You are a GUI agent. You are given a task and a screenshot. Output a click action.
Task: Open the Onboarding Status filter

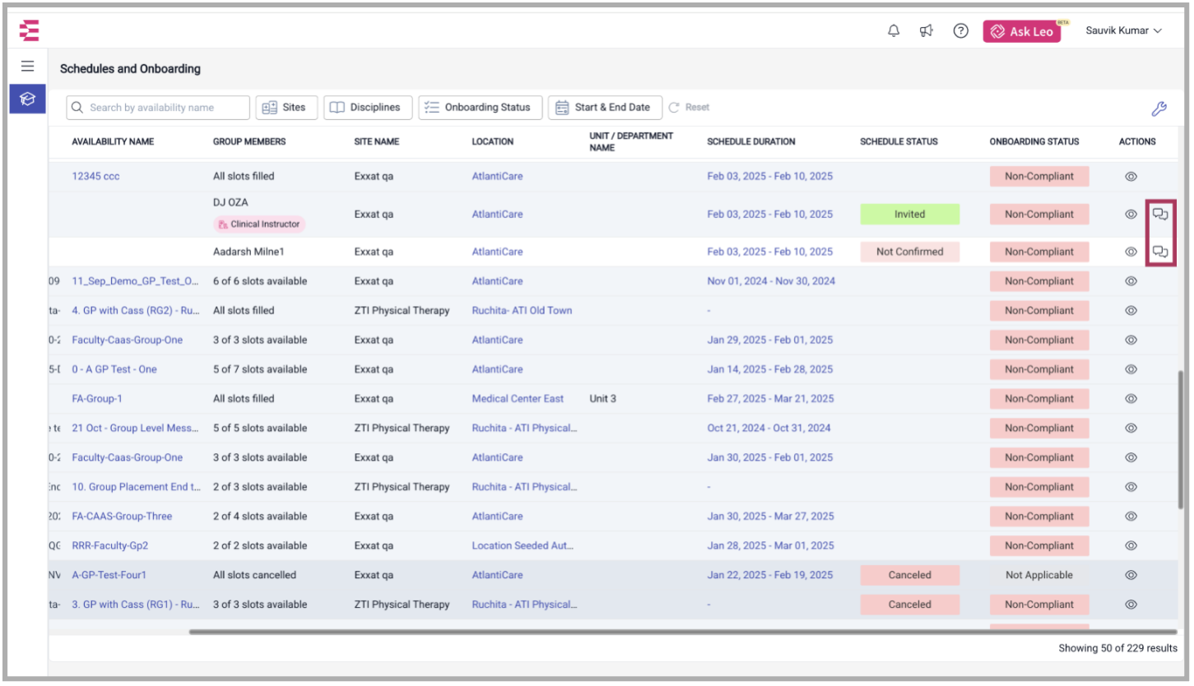pyautogui.click(x=480, y=108)
